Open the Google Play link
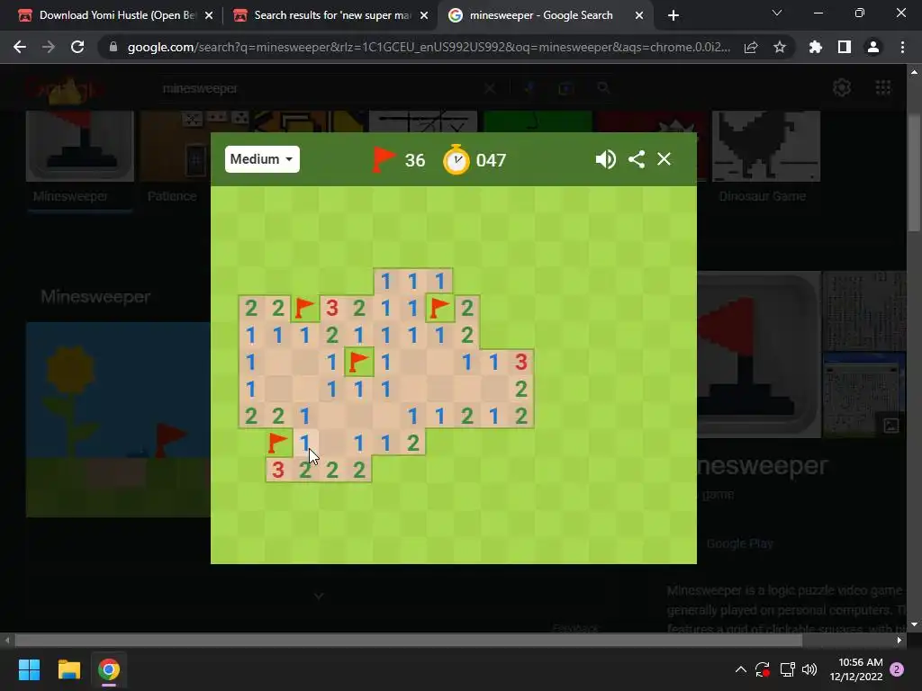 740,543
